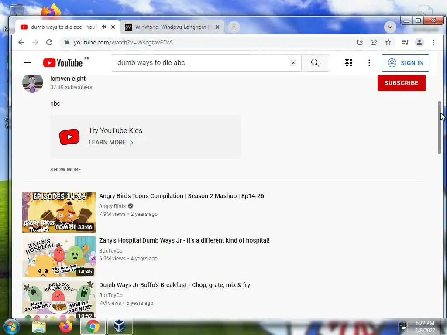The height and width of the screenshot is (335, 447).
Task: Click the red SUBSCRIBE button
Action: pos(402,83)
